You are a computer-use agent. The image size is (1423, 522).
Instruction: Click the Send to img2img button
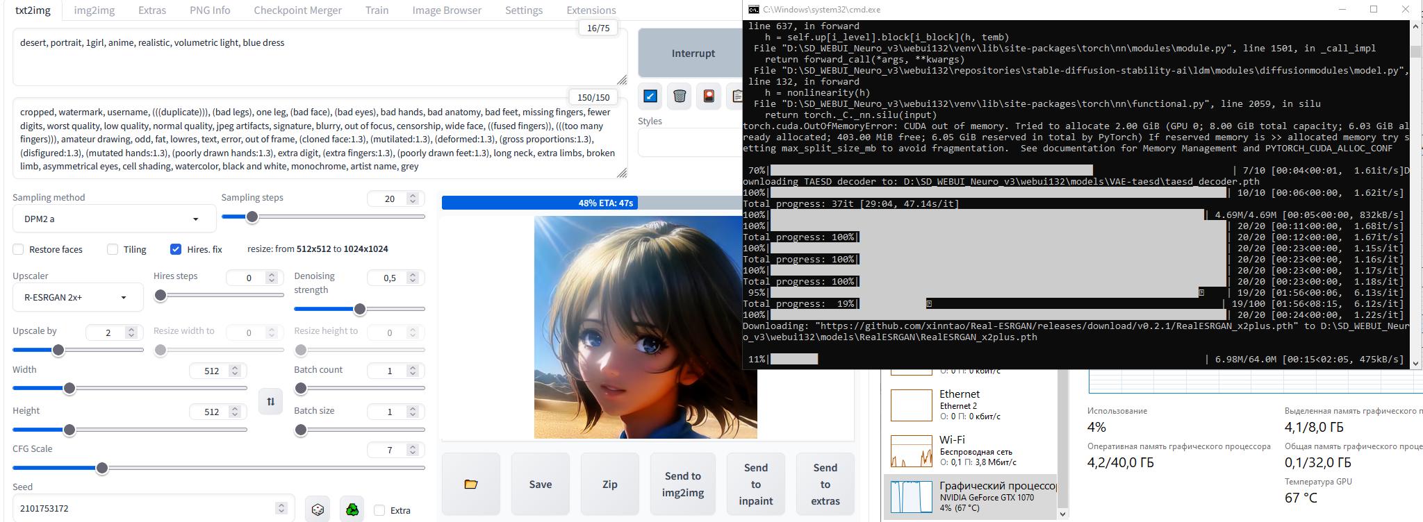[682, 484]
